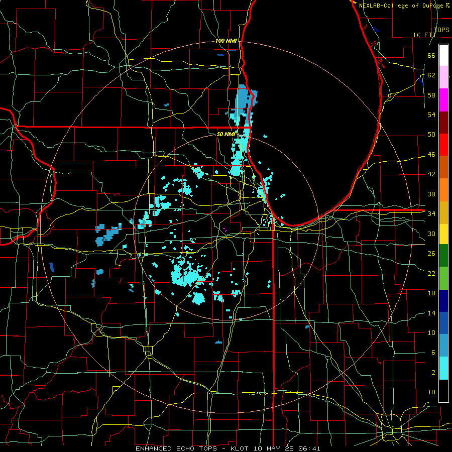Screen dimensions: 452x452
Task: Click the legend value "42"
Action: point(431,174)
